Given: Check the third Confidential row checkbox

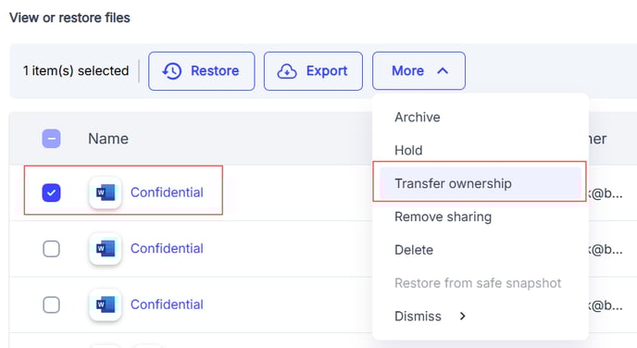Looking at the screenshot, I should [x=51, y=304].
